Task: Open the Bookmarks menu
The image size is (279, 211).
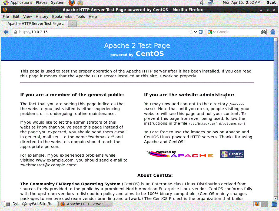Action: (62, 17)
